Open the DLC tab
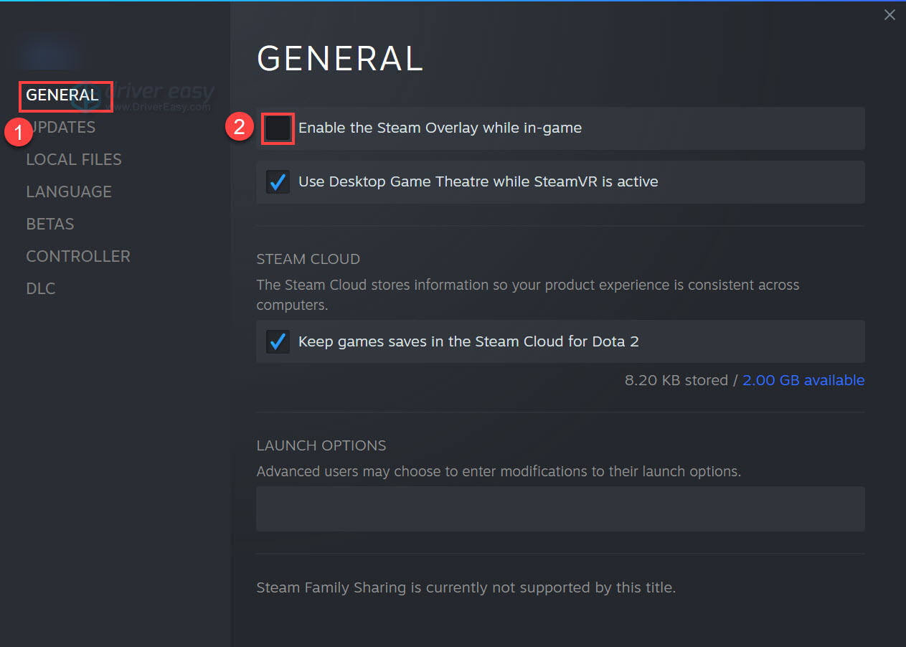Viewport: 906px width, 647px height. tap(41, 288)
